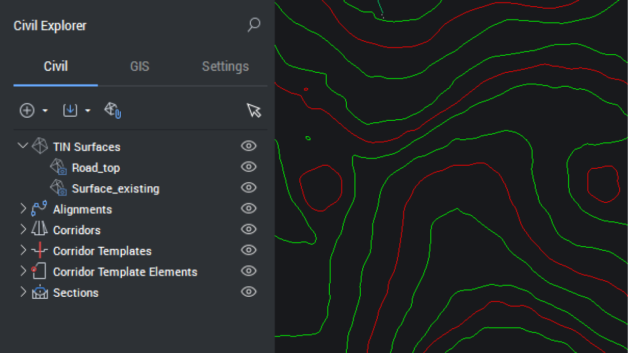Switch to the Settings tab
This screenshot has height=353, width=628.
(225, 67)
